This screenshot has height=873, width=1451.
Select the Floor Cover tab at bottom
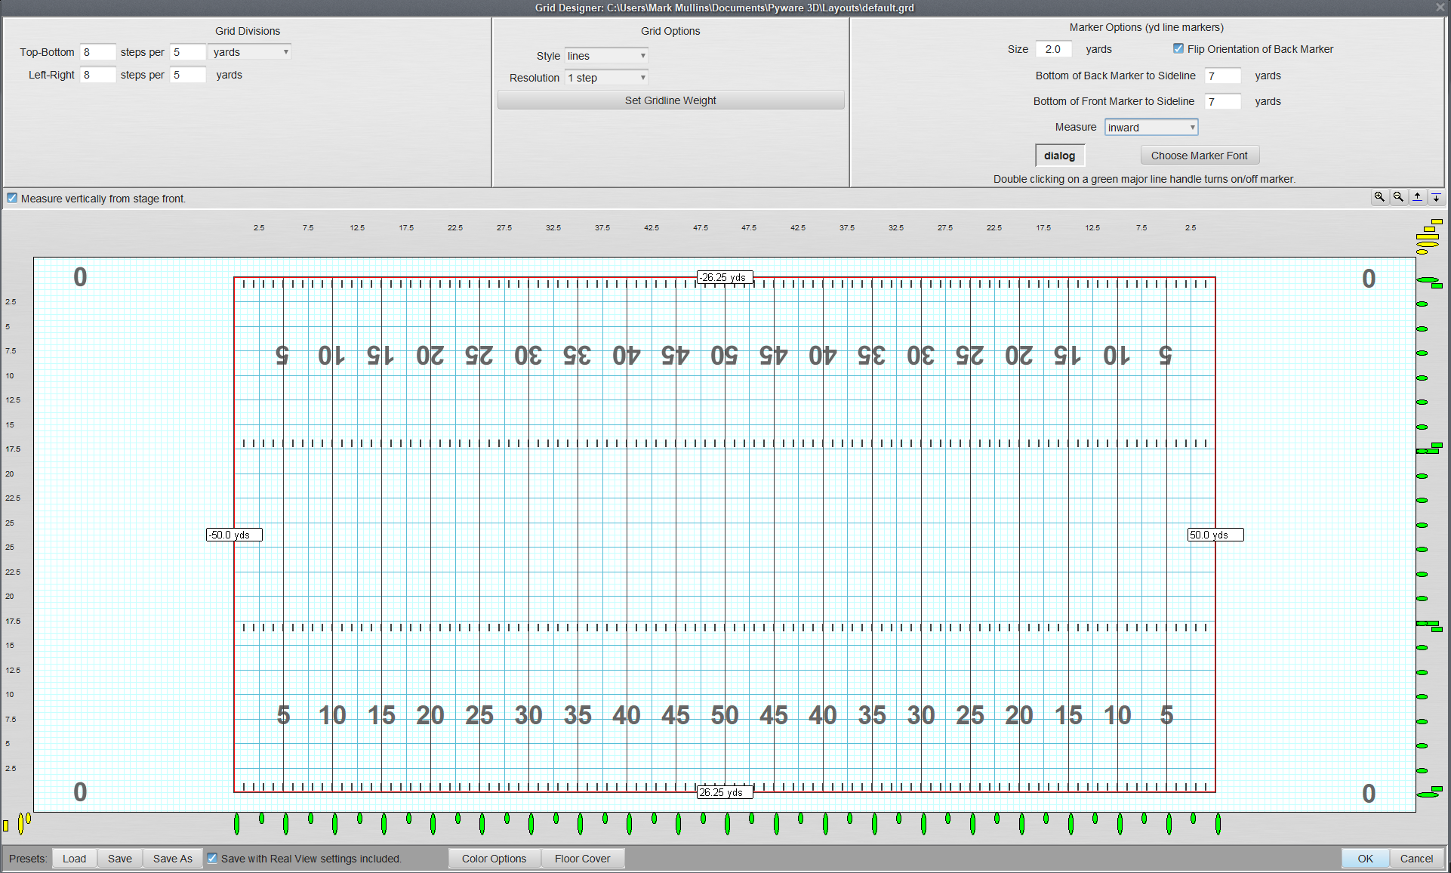[x=583, y=857]
